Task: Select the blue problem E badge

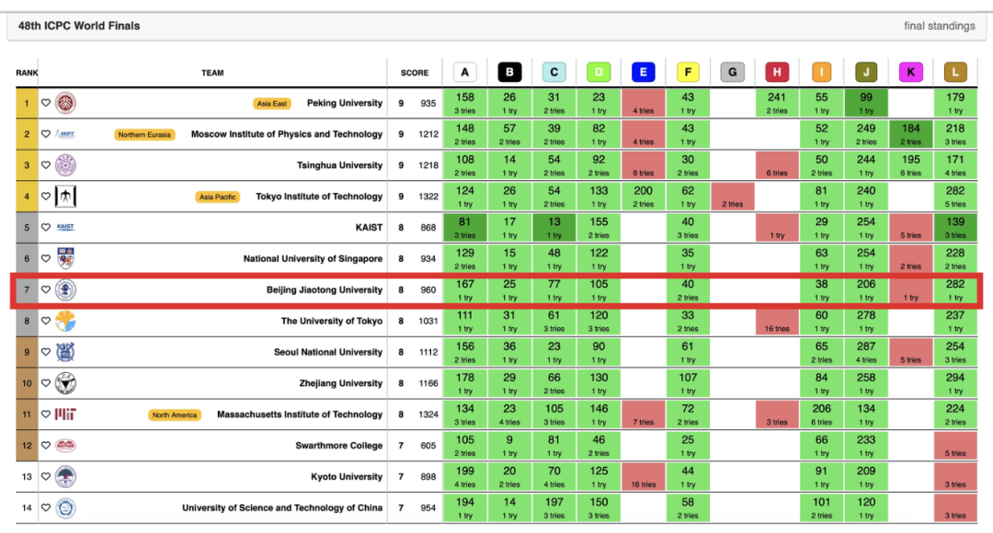Action: 644,73
